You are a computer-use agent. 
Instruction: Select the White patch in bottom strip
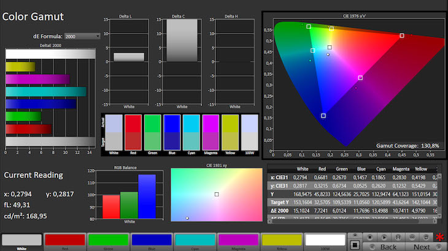click(x=21, y=241)
